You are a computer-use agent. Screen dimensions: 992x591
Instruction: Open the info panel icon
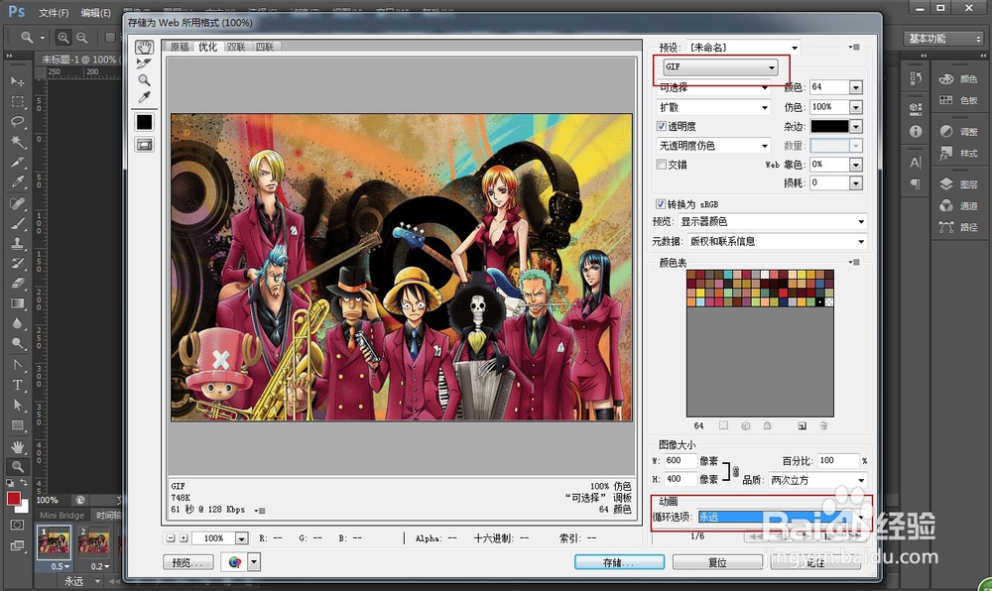[x=916, y=131]
